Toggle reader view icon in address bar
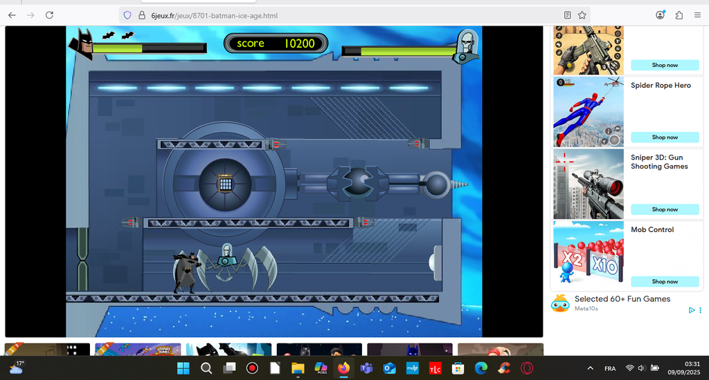709x380 pixels. click(x=568, y=15)
